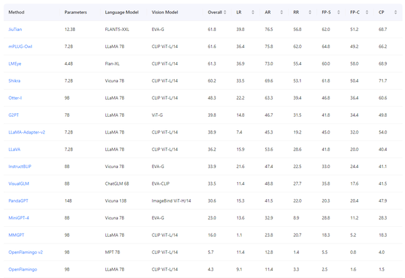Click the Language Model column header
405x278 pixels.
tap(120, 13)
